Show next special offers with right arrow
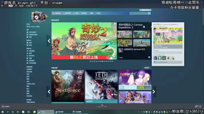Viewport: 204px width, 114px height. [154, 92]
